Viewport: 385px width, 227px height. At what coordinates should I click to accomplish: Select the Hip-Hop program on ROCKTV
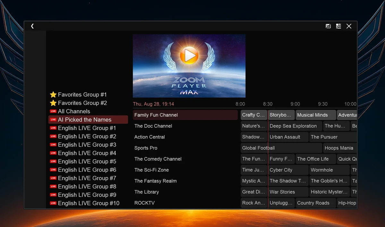(x=347, y=203)
